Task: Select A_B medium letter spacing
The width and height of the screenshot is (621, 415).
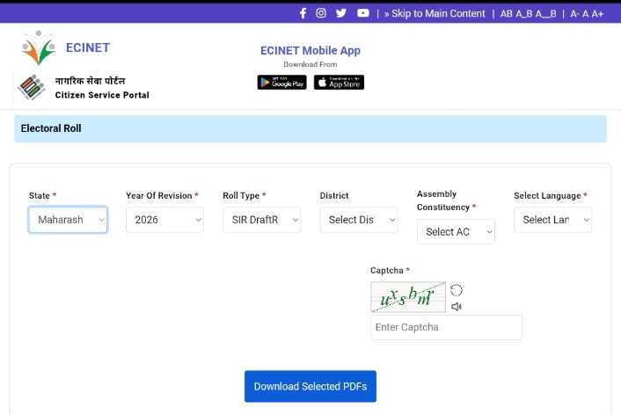Action: pos(524,14)
